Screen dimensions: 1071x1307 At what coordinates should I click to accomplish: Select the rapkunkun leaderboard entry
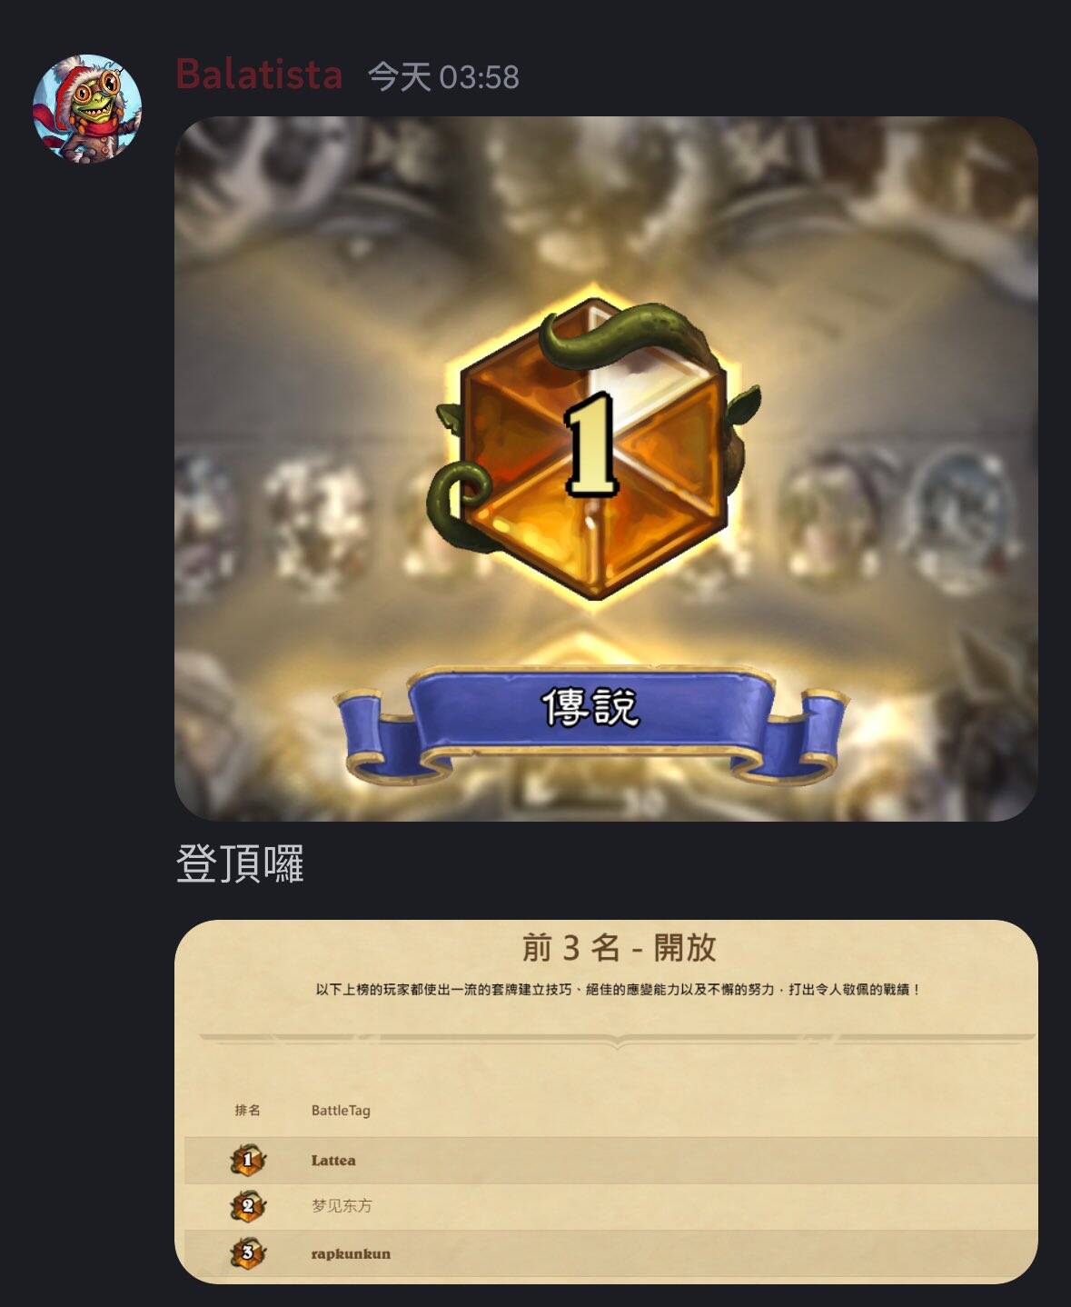click(610, 1253)
